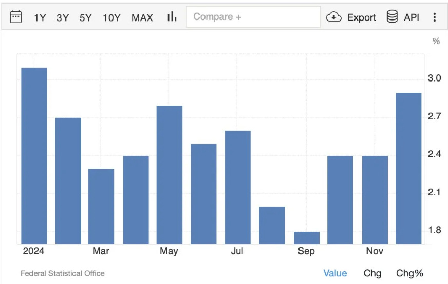
Task: Click the January 2024 bar
Action: point(34,156)
